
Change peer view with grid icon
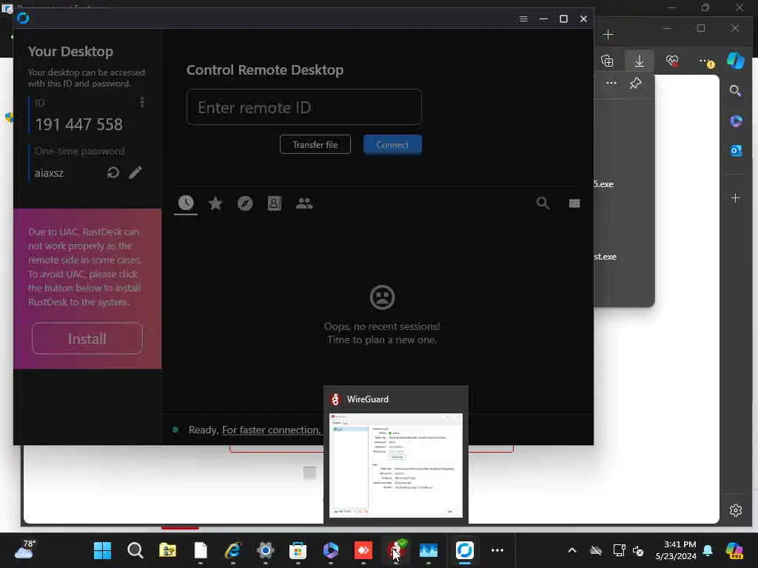pos(574,203)
